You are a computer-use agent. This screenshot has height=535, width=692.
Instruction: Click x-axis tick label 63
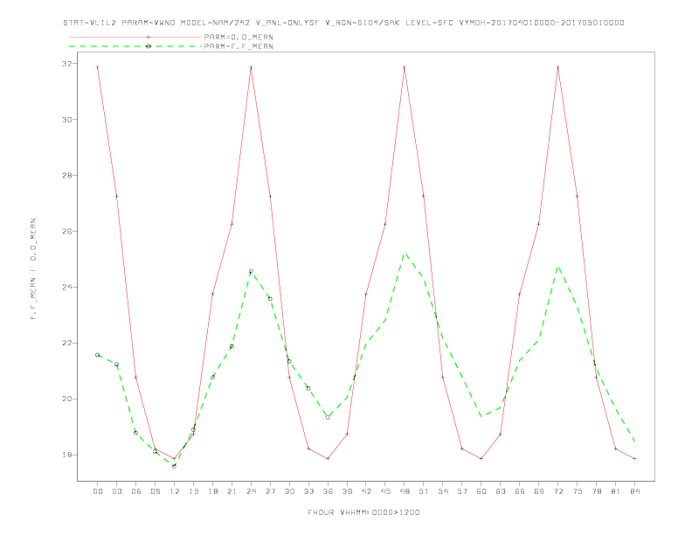501,491
